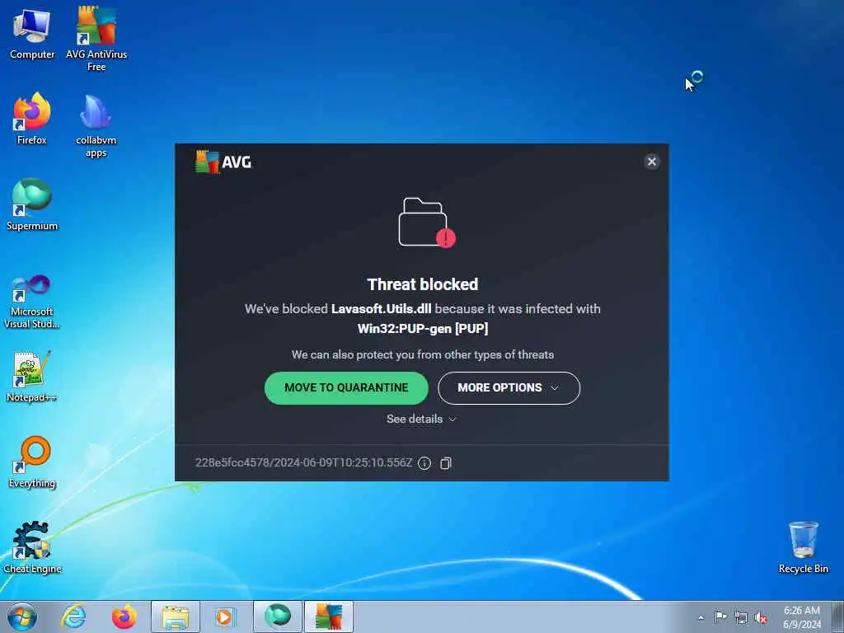
Task: Copy the threat ID with the copy icon
Action: pos(446,463)
